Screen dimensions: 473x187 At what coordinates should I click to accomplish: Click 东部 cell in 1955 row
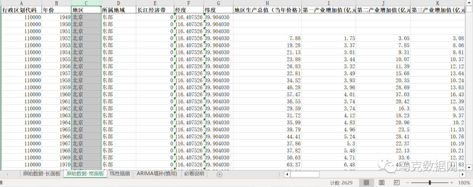click(119, 60)
